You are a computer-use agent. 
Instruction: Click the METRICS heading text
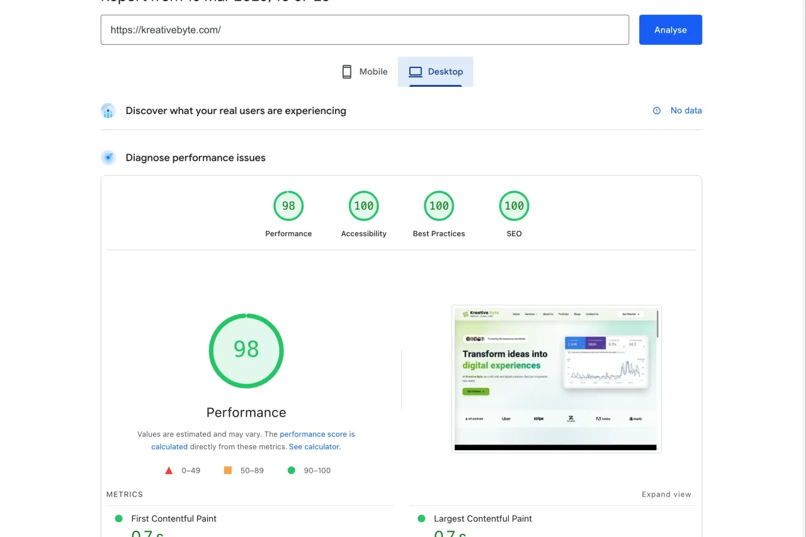[x=125, y=494]
